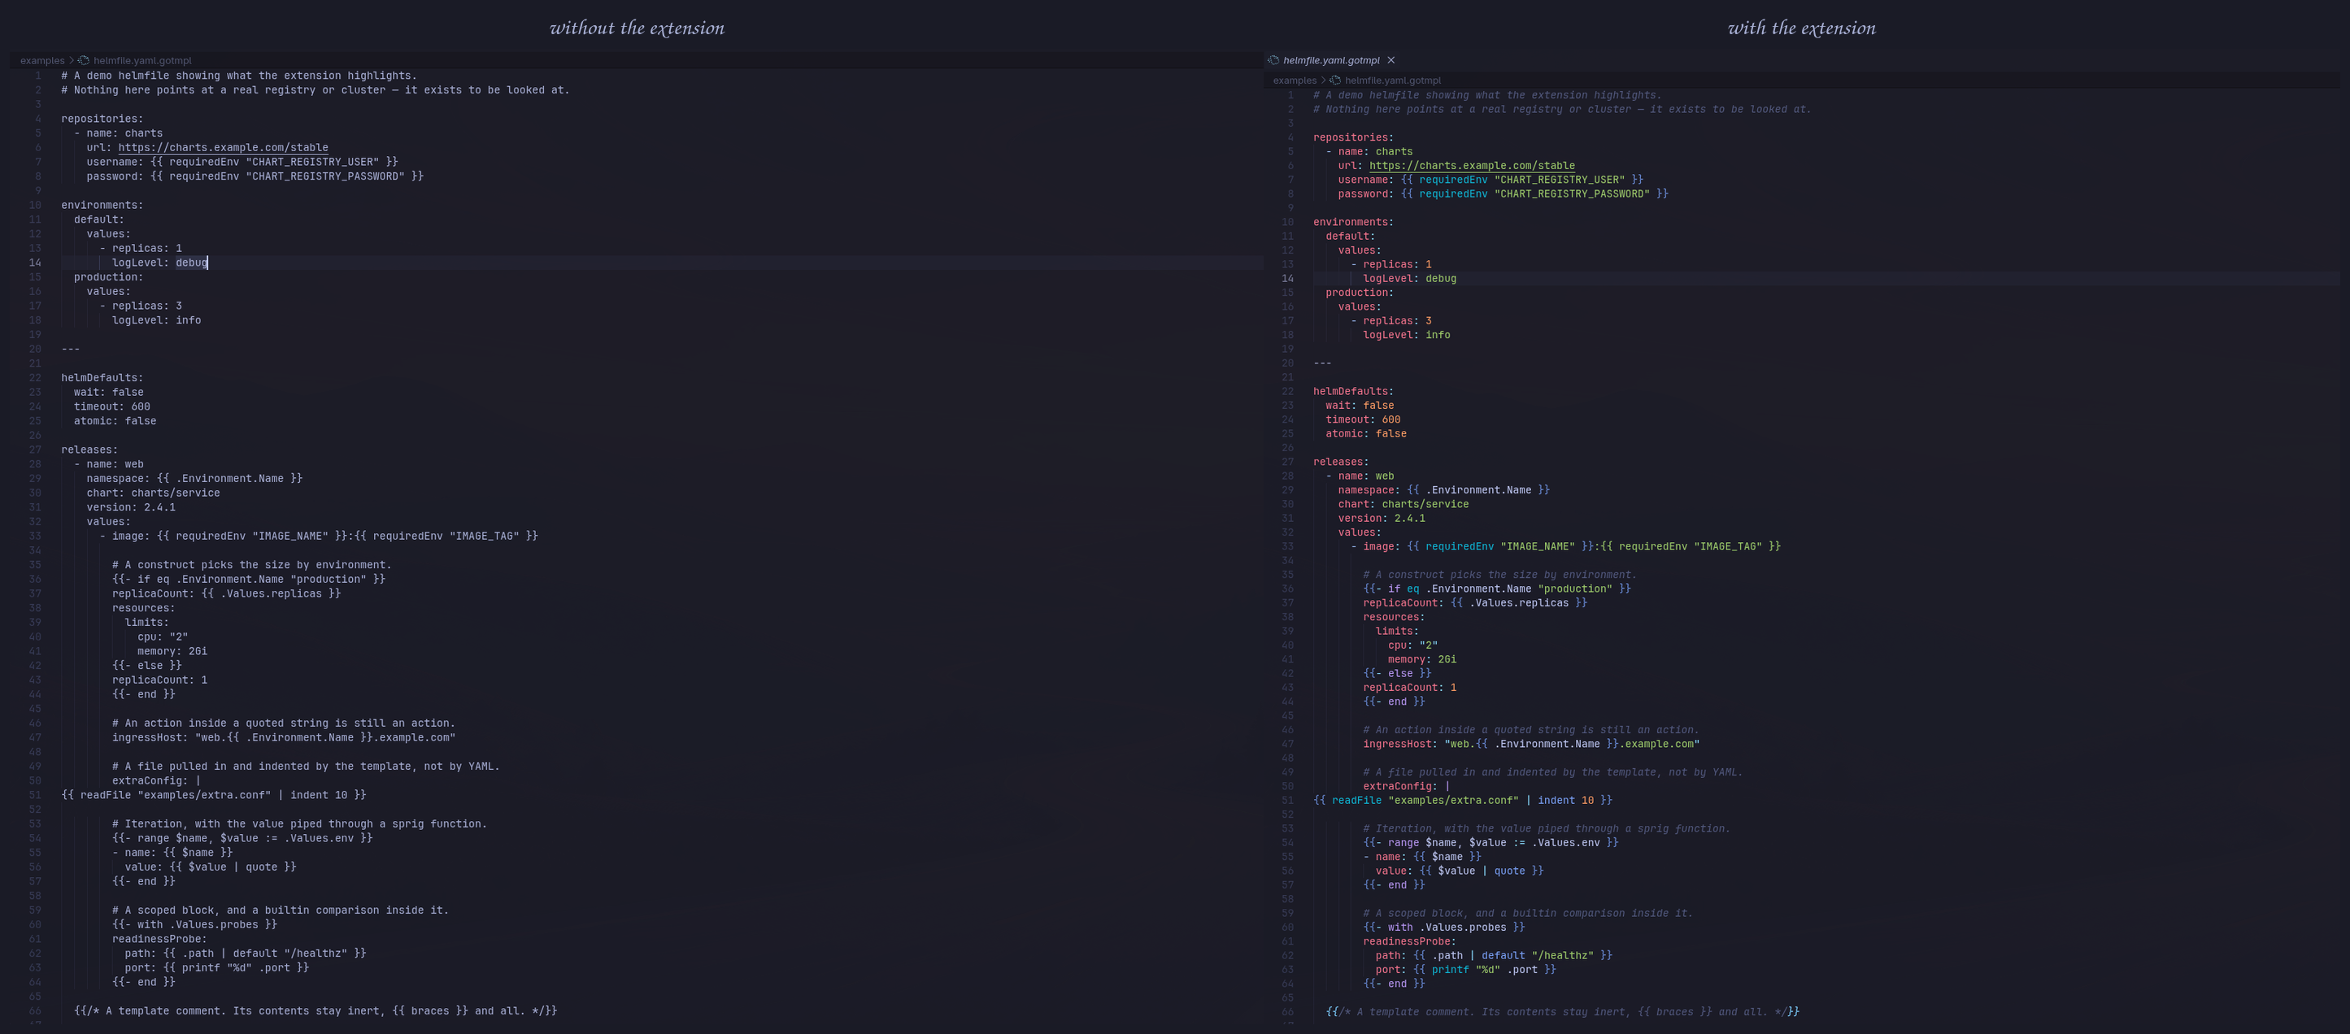Click 'readFile' function in the highlighted editor
The image size is (2350, 1034).
pyautogui.click(x=1356, y=801)
